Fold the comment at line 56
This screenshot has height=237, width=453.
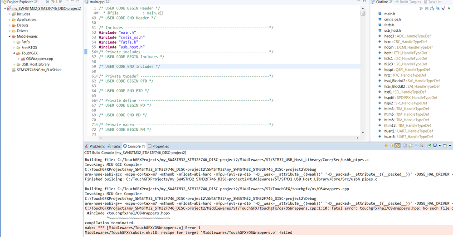97,52
